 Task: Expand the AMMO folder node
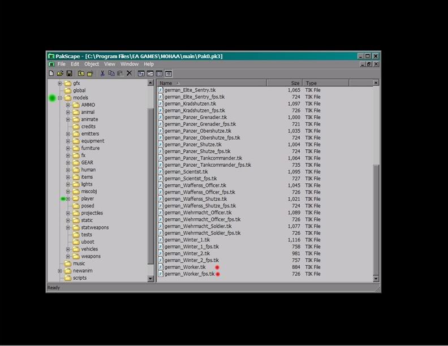point(68,105)
